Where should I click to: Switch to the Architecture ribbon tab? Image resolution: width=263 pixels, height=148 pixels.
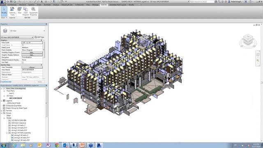(x=12, y=5)
